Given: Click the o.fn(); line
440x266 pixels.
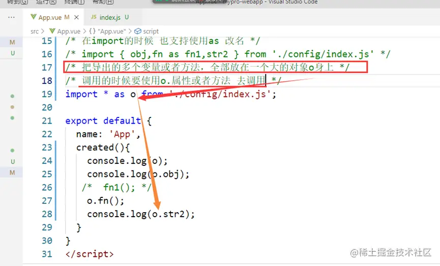Looking at the screenshot, I should click(105, 201).
